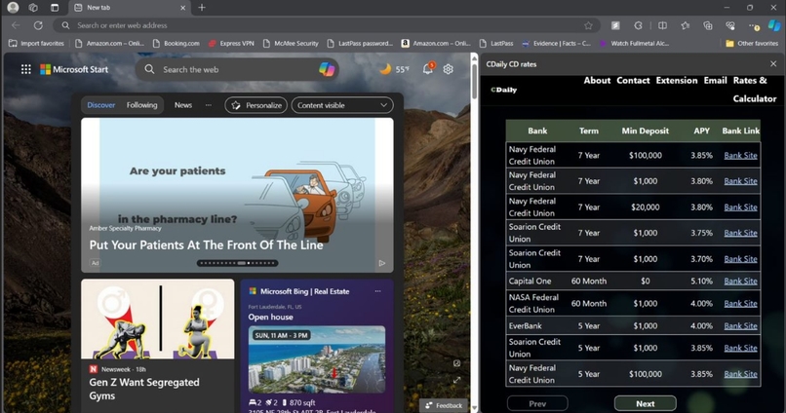786x413 pixels.
Task: Go to Next page of CD rates
Action: tap(646, 403)
